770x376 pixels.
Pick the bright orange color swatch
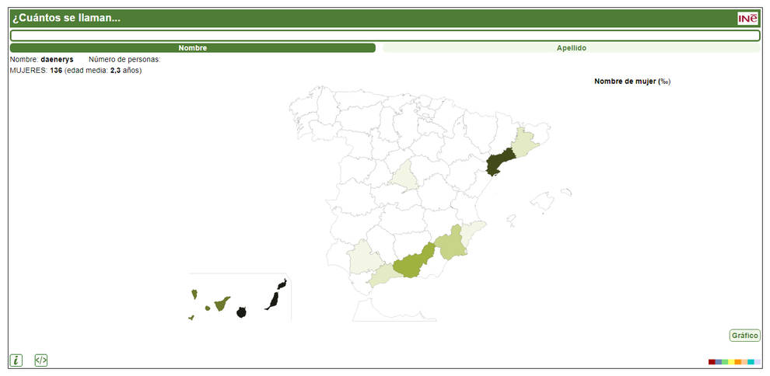[737, 362]
